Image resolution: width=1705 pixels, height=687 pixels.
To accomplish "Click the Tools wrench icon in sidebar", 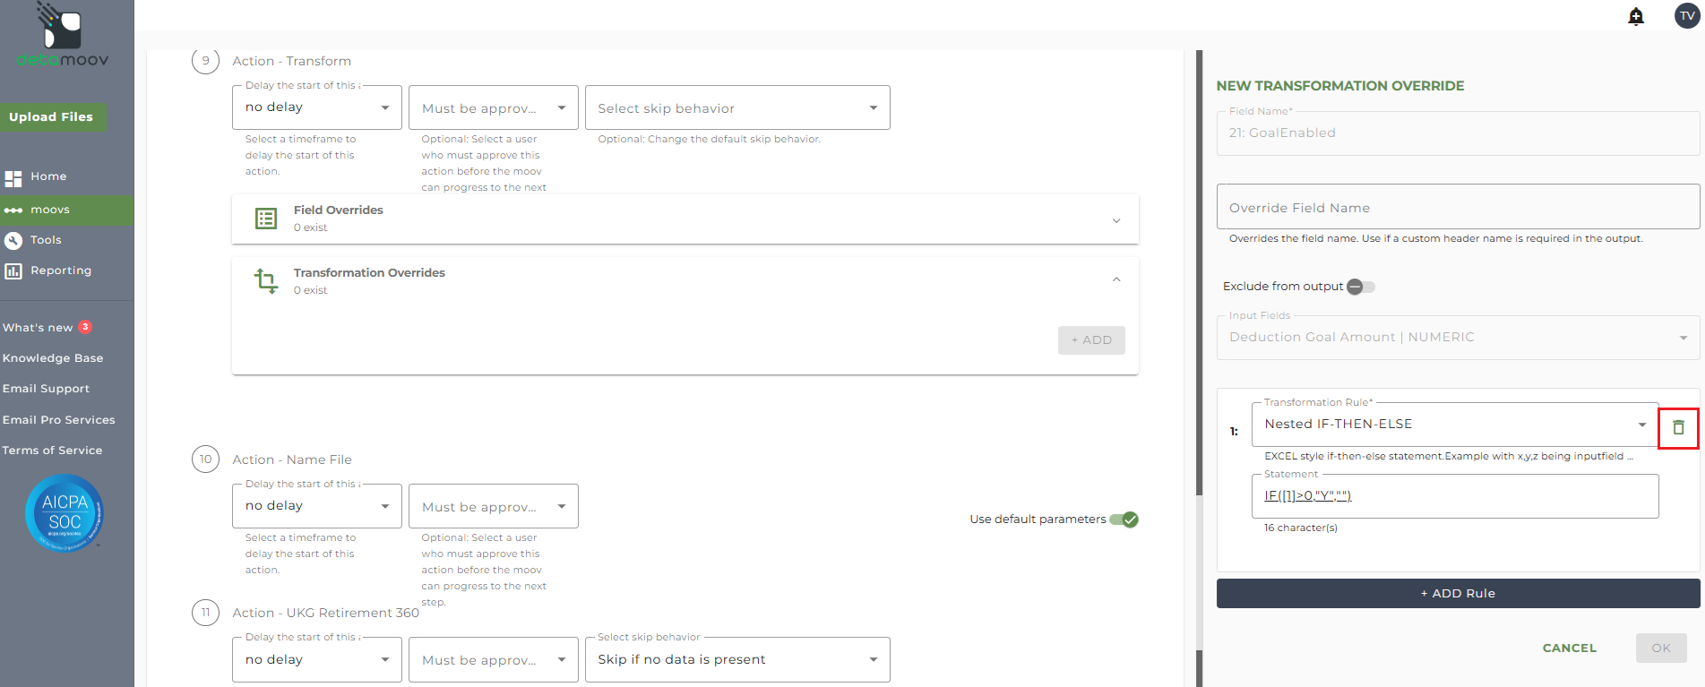I will point(13,240).
